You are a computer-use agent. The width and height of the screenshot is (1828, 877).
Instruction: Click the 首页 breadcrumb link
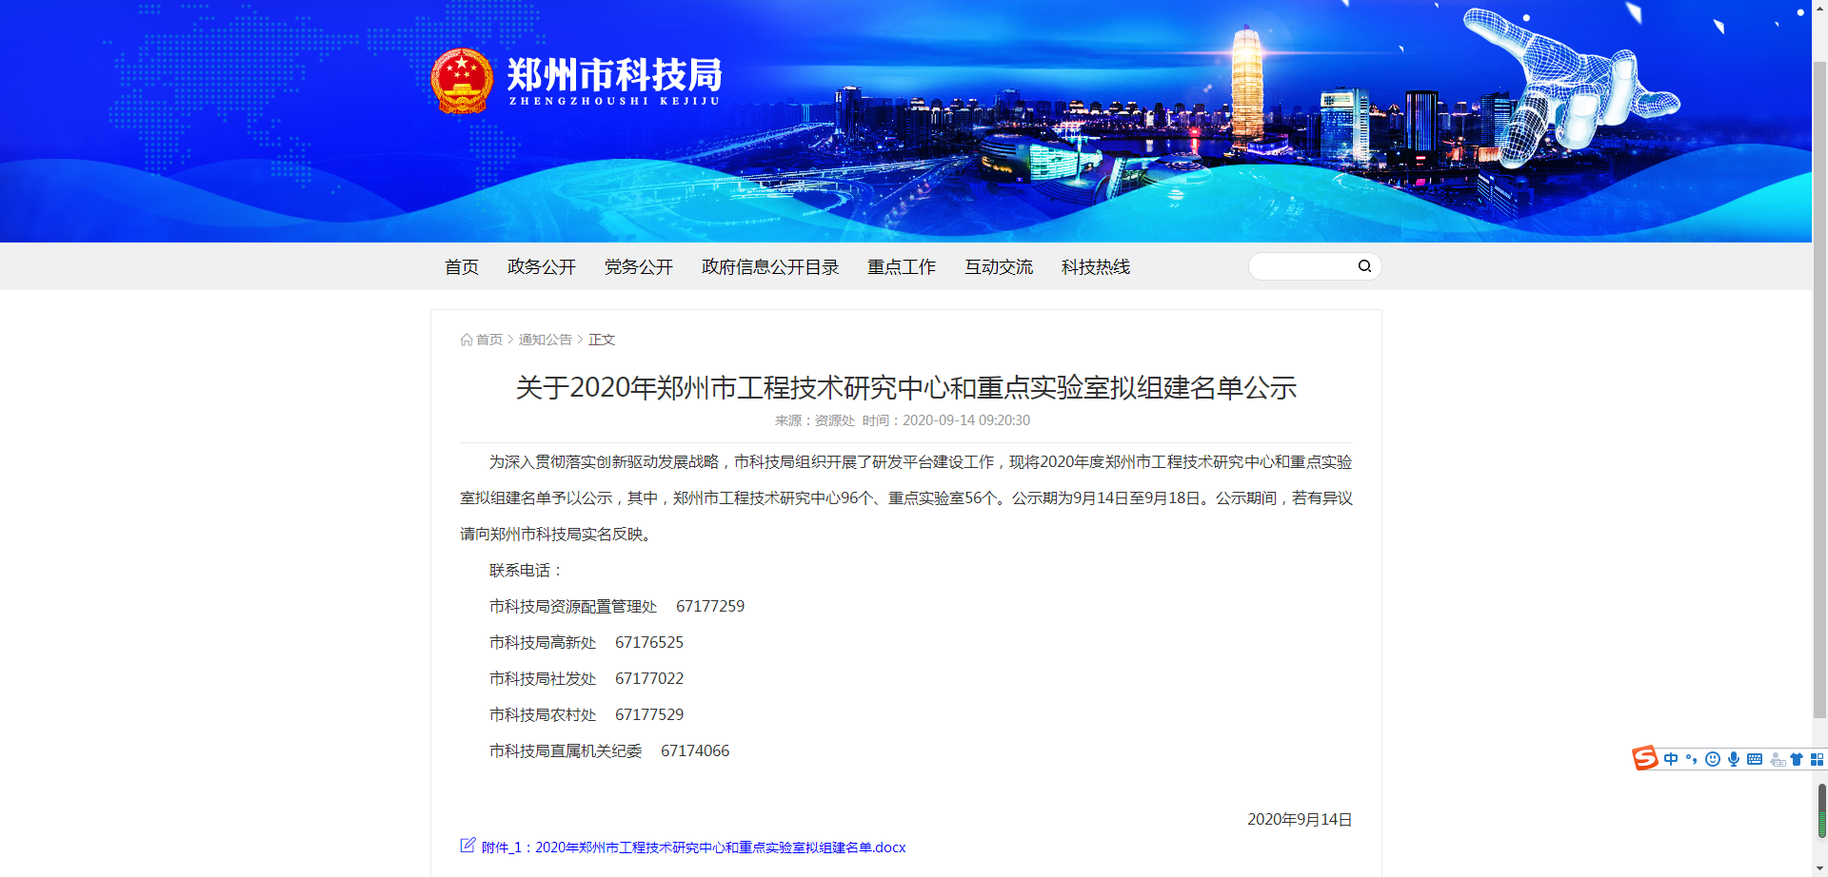pos(489,340)
